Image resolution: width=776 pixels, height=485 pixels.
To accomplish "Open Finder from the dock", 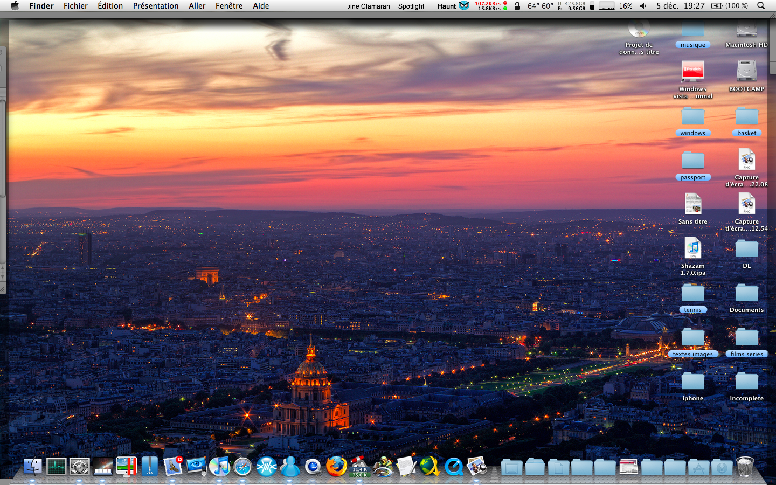I will point(33,466).
